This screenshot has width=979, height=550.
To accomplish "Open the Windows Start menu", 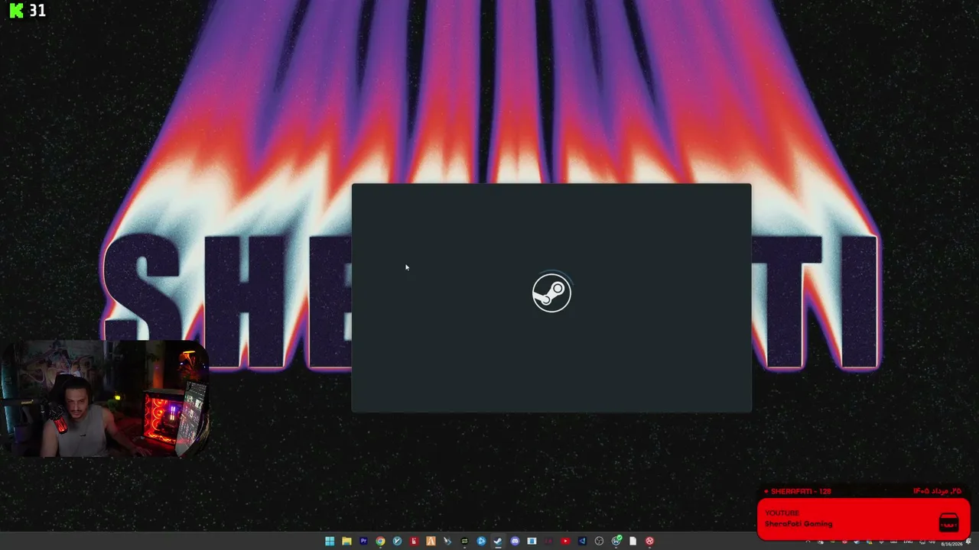I will pos(330,541).
